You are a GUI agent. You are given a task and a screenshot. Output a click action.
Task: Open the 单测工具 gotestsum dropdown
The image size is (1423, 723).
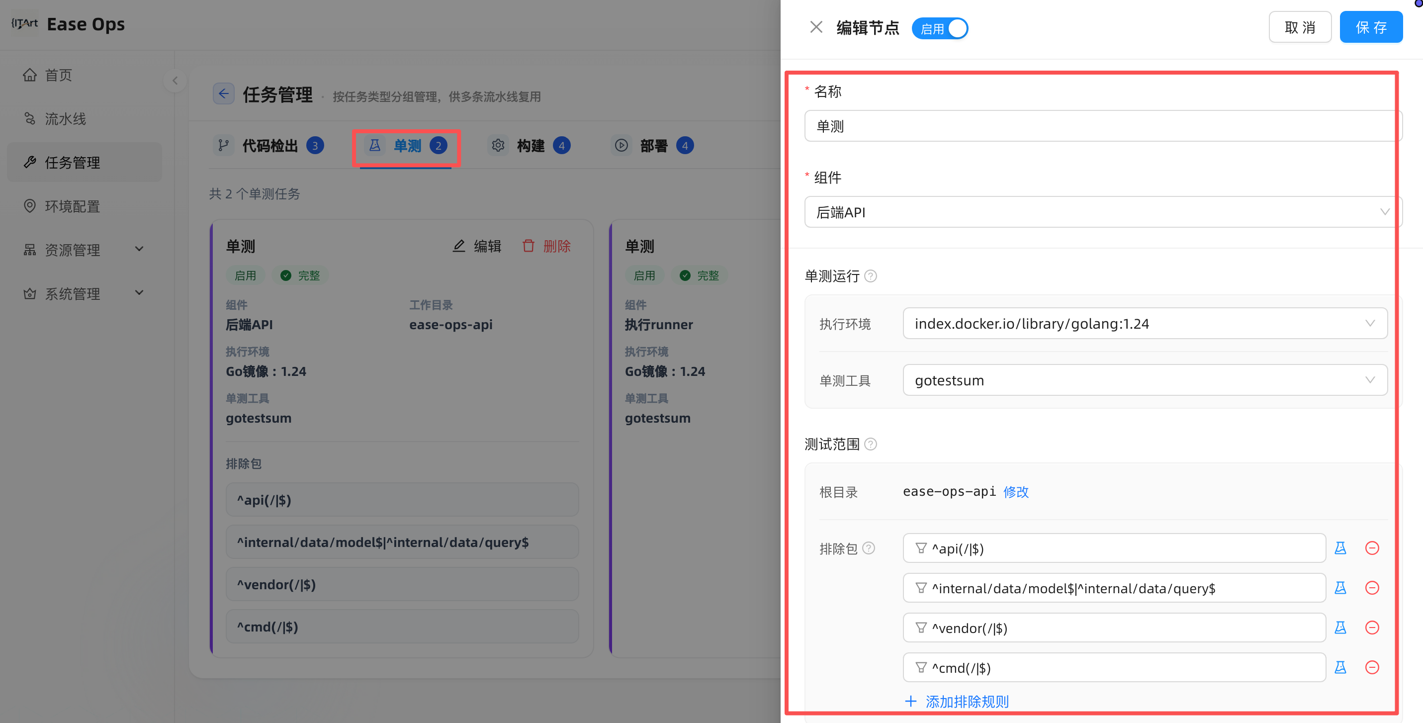point(1145,380)
